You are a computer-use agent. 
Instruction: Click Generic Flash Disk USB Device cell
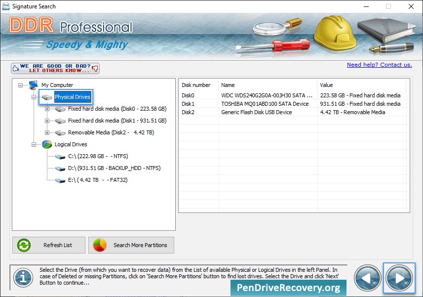(257, 112)
